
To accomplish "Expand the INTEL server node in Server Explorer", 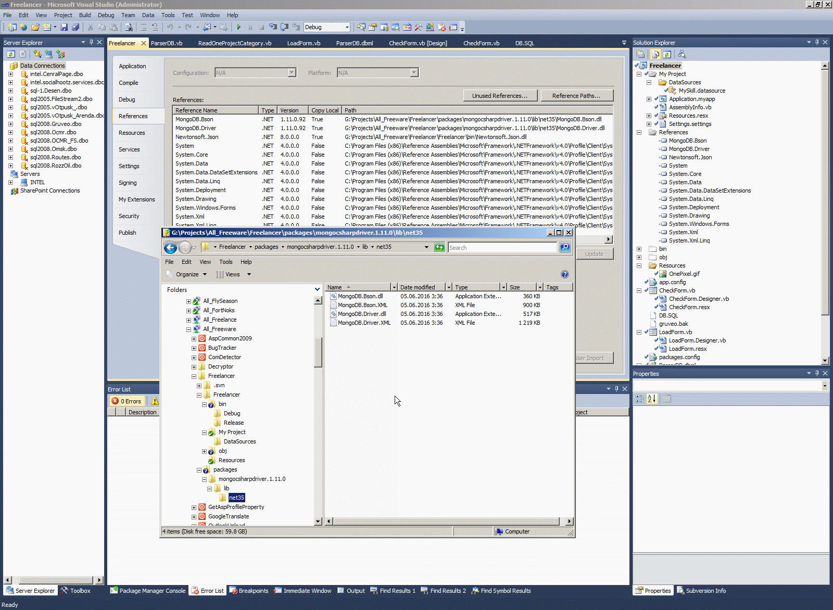I will (x=10, y=183).
